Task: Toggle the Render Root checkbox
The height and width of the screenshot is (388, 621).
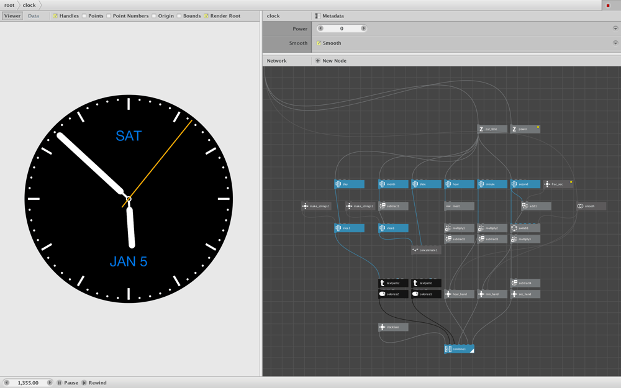Action: point(206,16)
